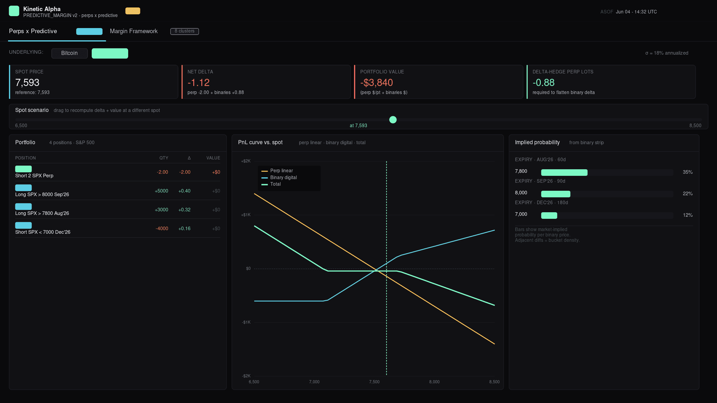This screenshot has height=403, width=717.
Task: Click the Total legend entry
Action: (x=271, y=184)
